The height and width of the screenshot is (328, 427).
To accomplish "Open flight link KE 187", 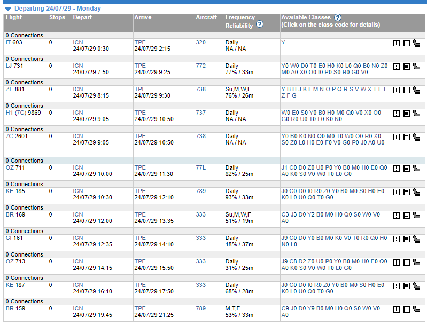I will pyautogui.click(x=15, y=285).
